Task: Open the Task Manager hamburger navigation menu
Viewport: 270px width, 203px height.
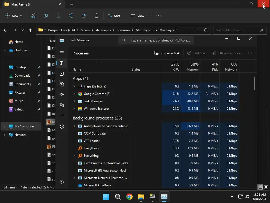Action: pyautogui.click(x=62, y=53)
